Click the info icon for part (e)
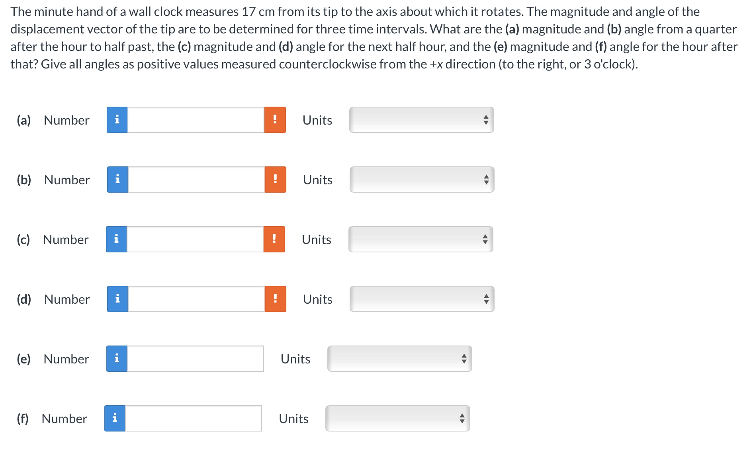Screen dimensions: 755x453 tap(116, 359)
